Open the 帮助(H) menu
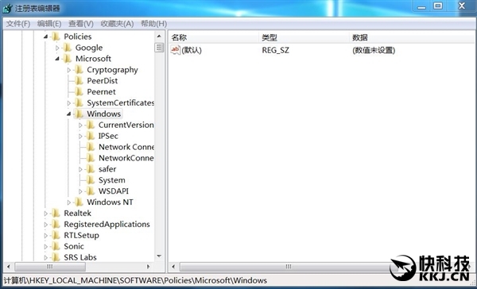This screenshot has width=477, height=289. coord(153,24)
